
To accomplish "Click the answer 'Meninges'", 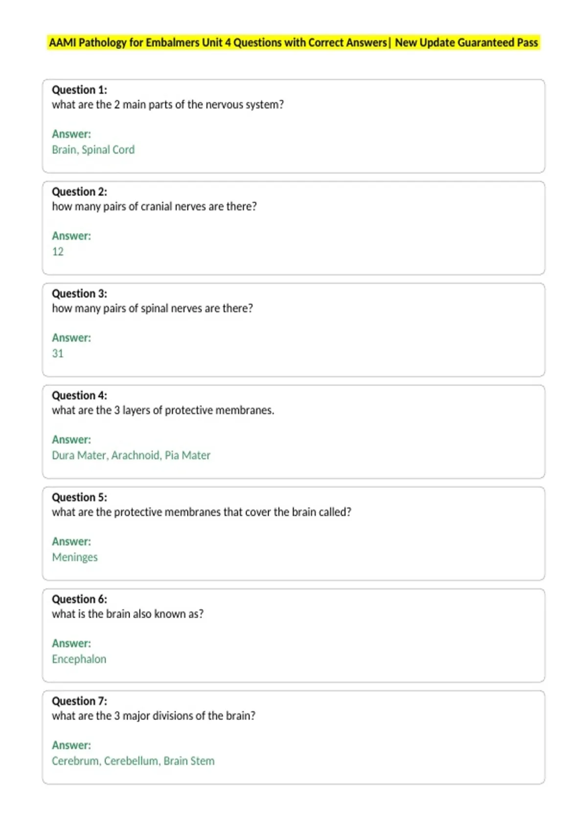I will point(75,557).
